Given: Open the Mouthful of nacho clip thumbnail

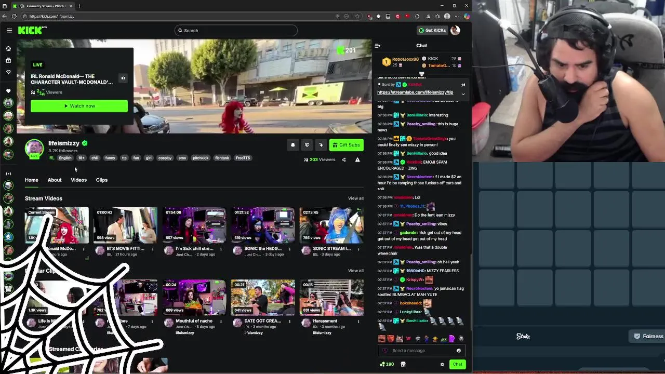Looking at the screenshot, I should [x=194, y=298].
